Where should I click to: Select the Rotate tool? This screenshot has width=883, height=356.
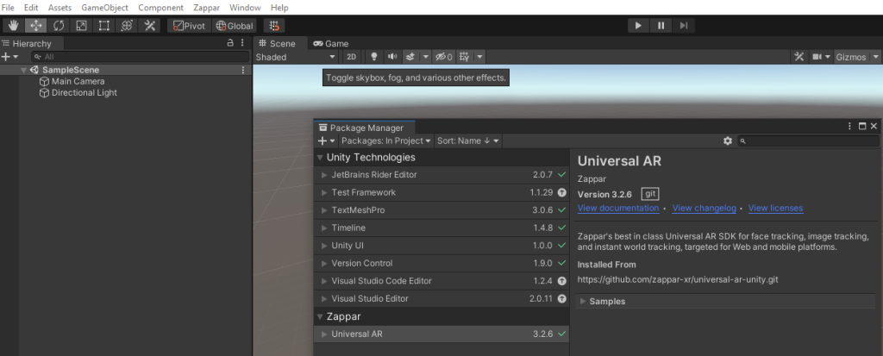(x=59, y=26)
